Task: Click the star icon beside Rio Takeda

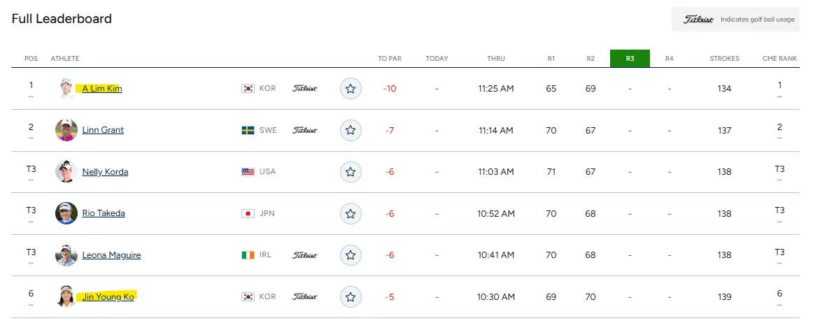Action: (351, 214)
